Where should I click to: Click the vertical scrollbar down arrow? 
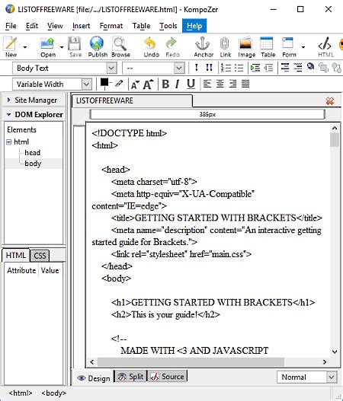tap(335, 352)
